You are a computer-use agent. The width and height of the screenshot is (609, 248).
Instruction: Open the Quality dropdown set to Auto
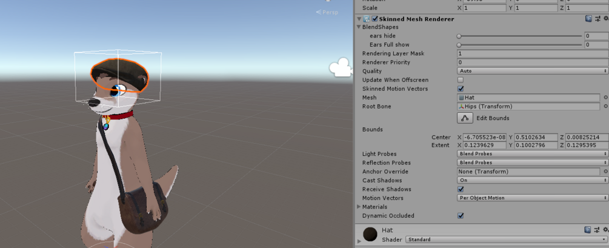click(533, 71)
